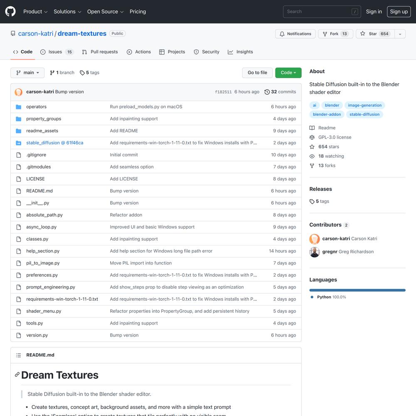Switch to the Issues tab
Viewport: 416px width, 416px height.
pyautogui.click(x=57, y=52)
